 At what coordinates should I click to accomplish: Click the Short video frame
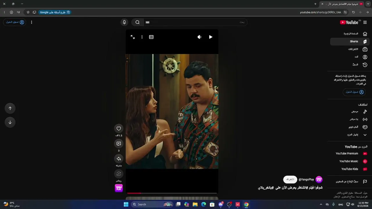[x=172, y=111]
